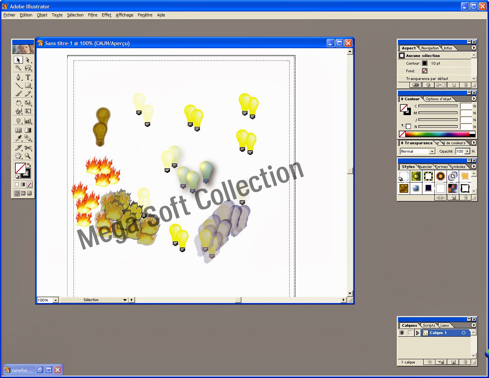Select the Rotate tool
Image resolution: width=489 pixels, height=378 pixels.
tap(18, 103)
